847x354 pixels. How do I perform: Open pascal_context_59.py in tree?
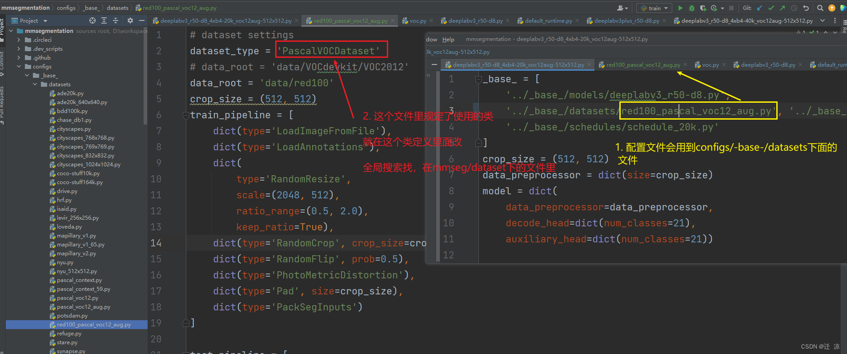(x=83, y=289)
